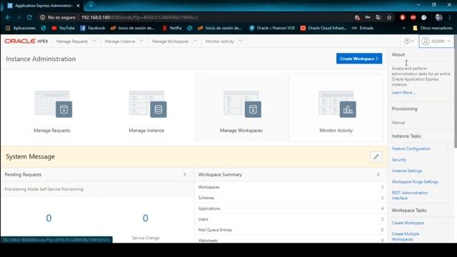457x257 pixels.
Task: Open the Netflix bookmark
Action: click(x=172, y=28)
